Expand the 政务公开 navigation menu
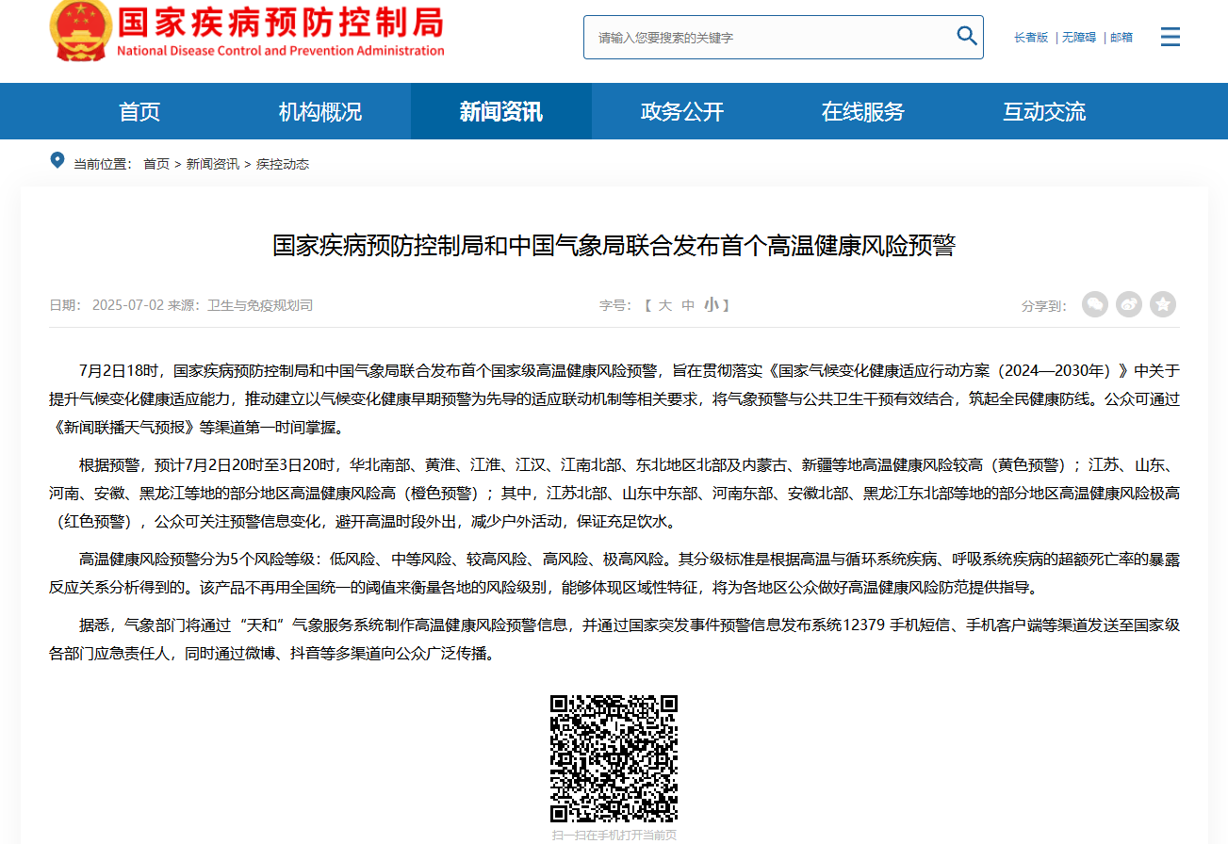Viewport: 1228px width, 844px height. coord(681,111)
